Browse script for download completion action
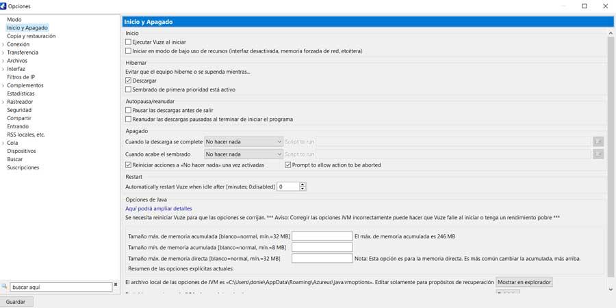616x308 pixels. click(598, 141)
